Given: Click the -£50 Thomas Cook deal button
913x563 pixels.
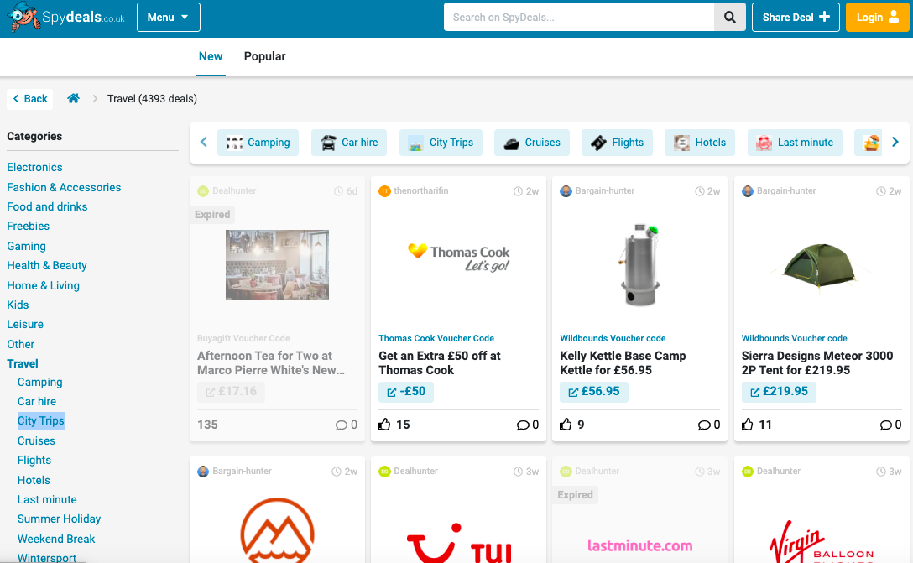Looking at the screenshot, I should pyautogui.click(x=406, y=392).
